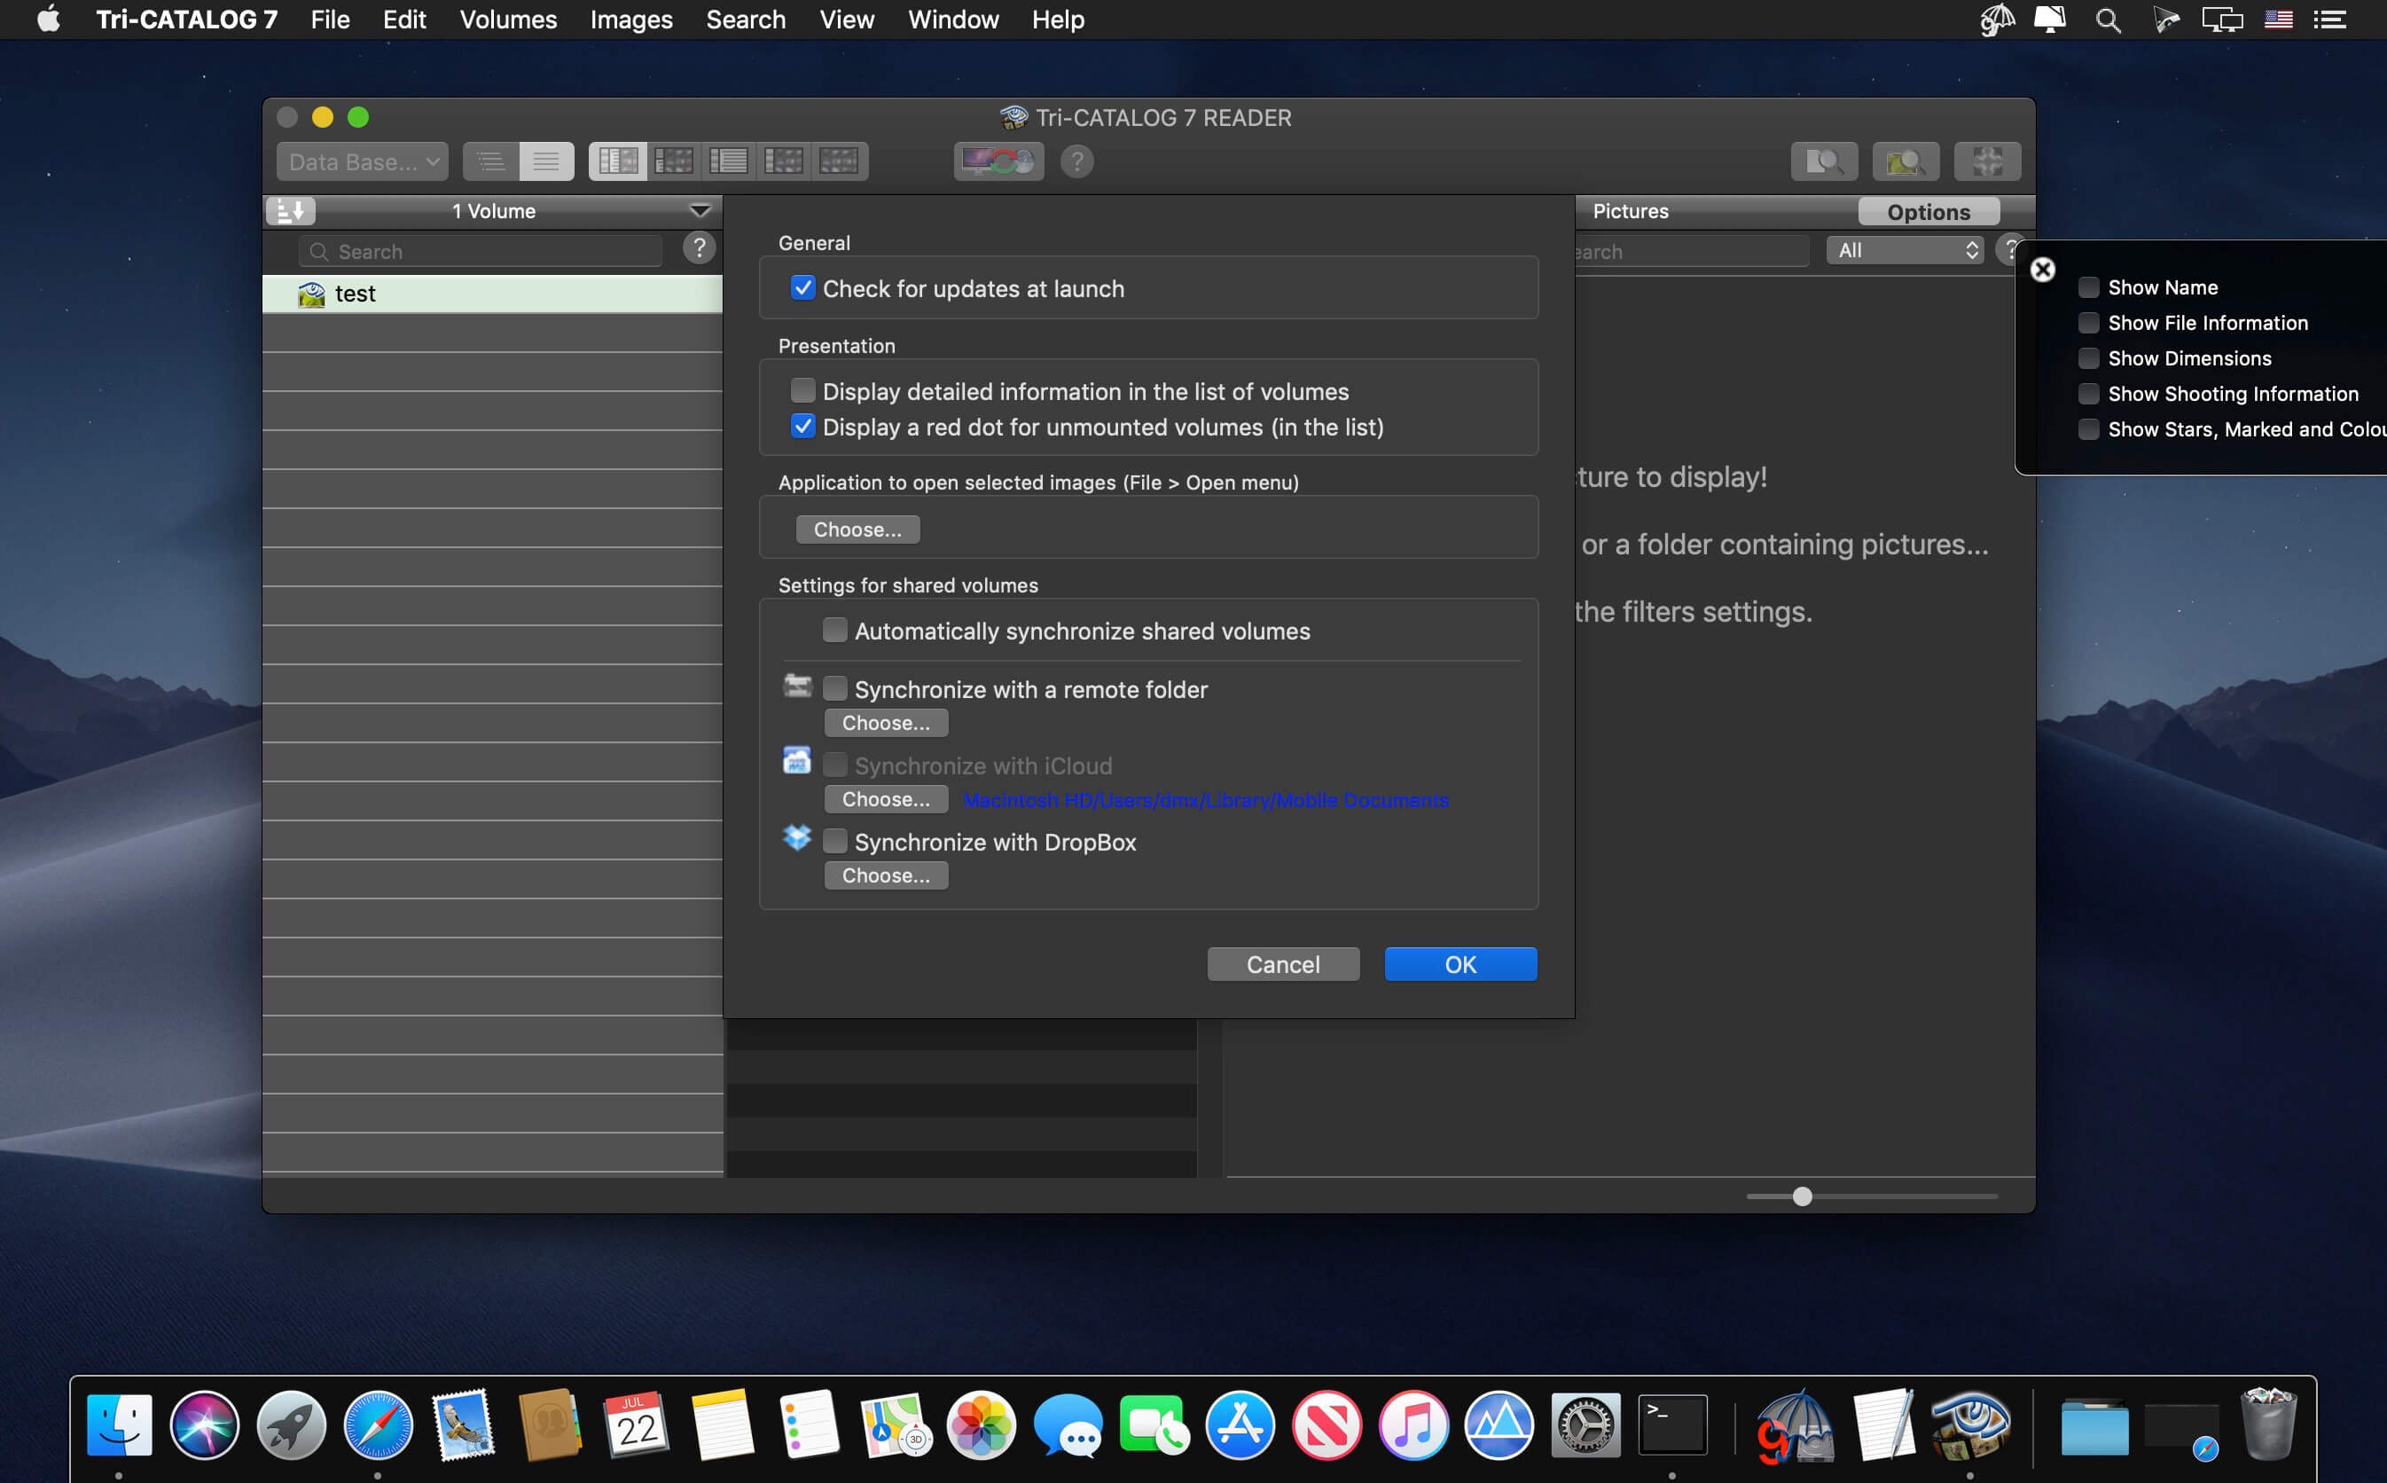
Task: Click the sort volumes icon button
Action: pyautogui.click(x=290, y=211)
